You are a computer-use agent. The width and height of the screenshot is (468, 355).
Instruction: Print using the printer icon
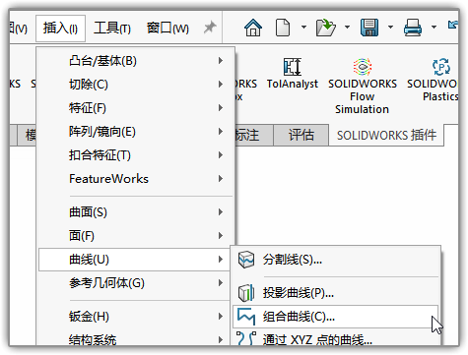(x=413, y=28)
